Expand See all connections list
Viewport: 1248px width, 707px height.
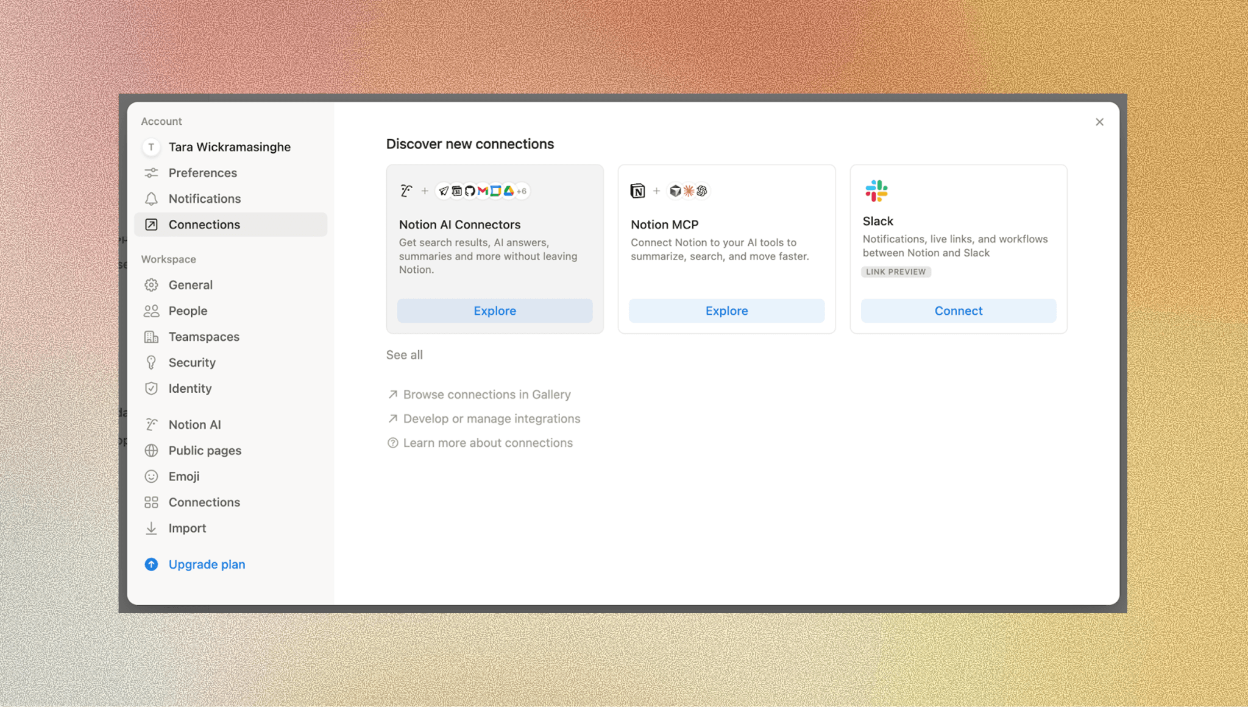pos(404,354)
